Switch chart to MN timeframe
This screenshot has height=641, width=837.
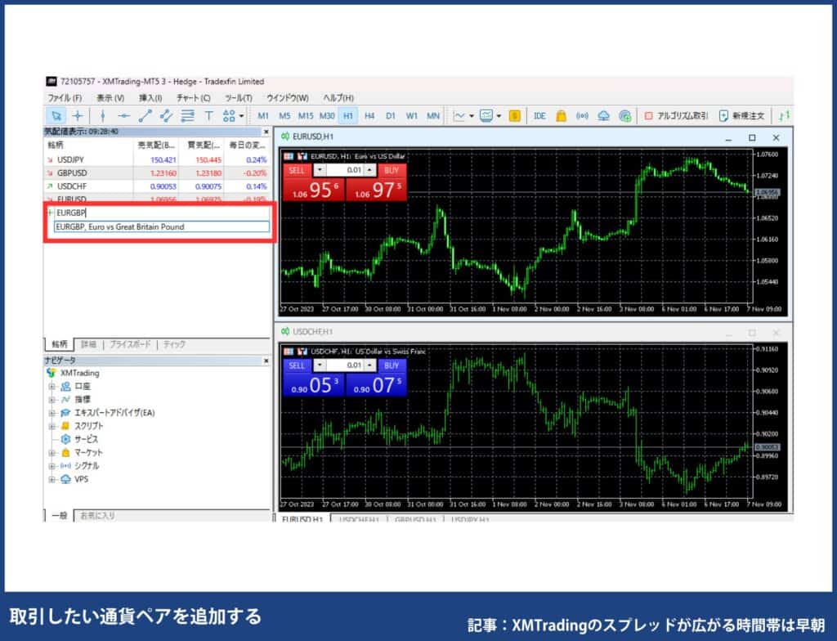[433, 116]
